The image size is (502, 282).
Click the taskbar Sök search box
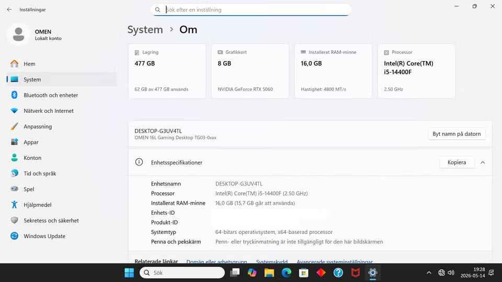pos(182,273)
